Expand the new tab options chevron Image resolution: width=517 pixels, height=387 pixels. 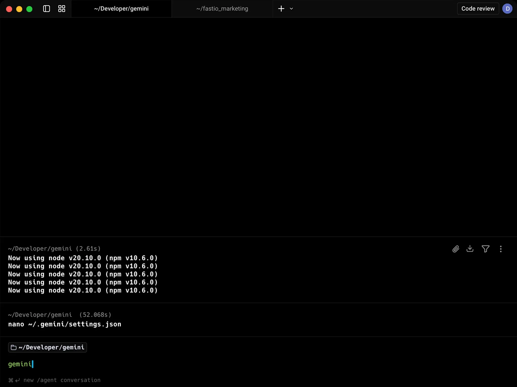[291, 9]
